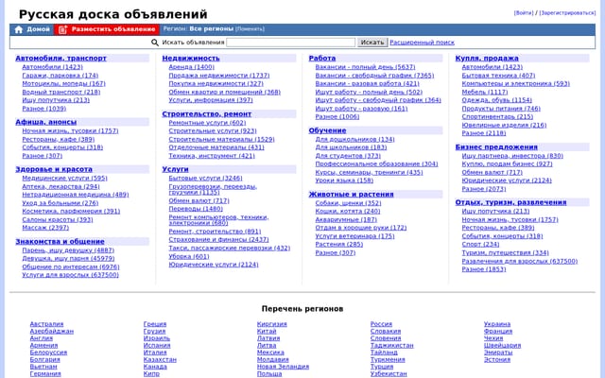Select Греция region link

[x=155, y=324]
